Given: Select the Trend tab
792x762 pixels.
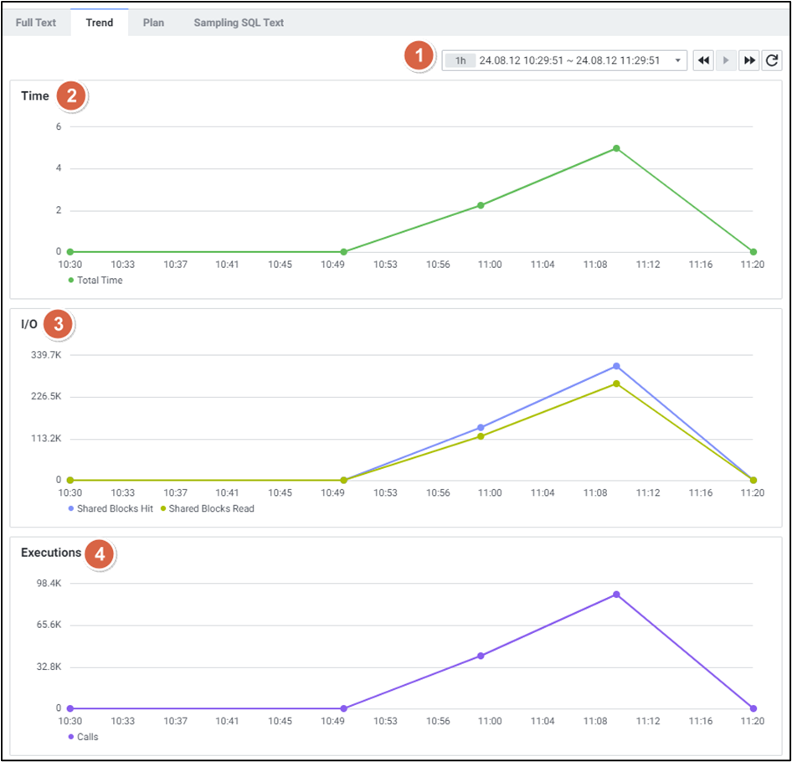Looking at the screenshot, I should click(100, 23).
